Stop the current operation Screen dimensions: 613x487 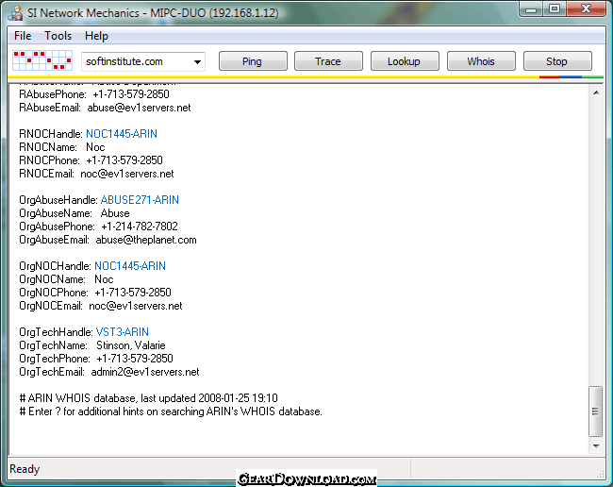tap(557, 61)
